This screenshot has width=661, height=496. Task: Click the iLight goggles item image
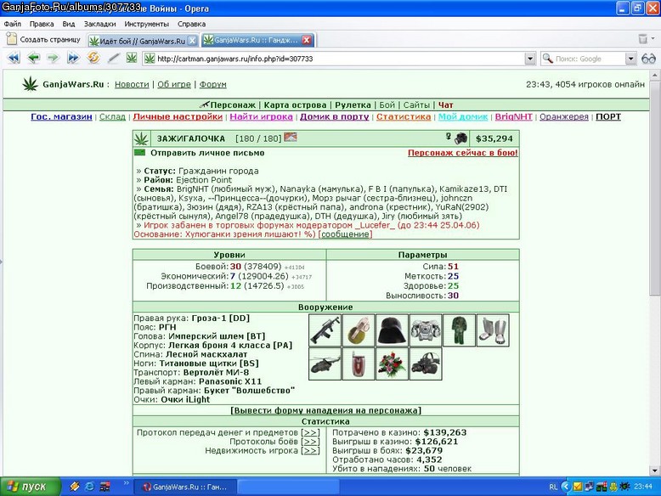coord(426,364)
